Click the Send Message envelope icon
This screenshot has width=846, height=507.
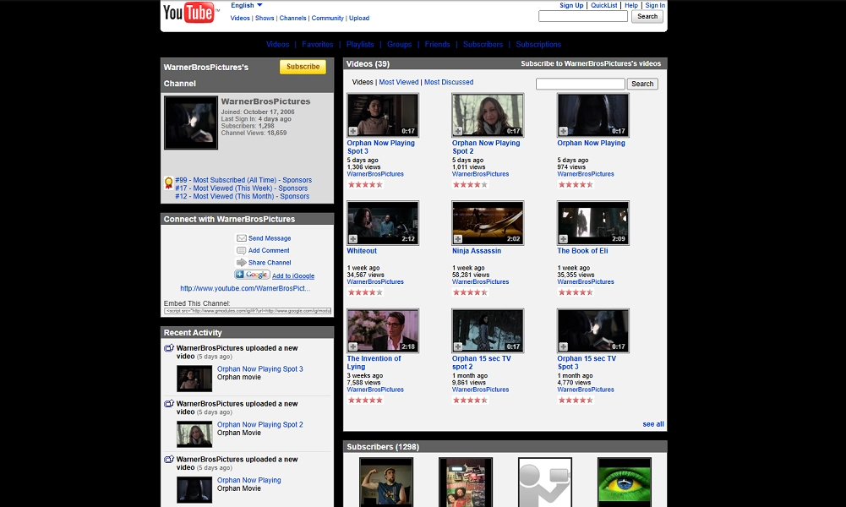tap(241, 237)
